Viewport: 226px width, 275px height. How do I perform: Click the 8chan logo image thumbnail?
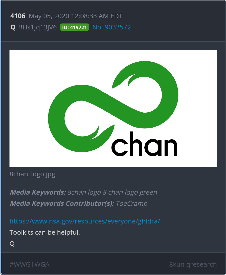click(x=113, y=109)
